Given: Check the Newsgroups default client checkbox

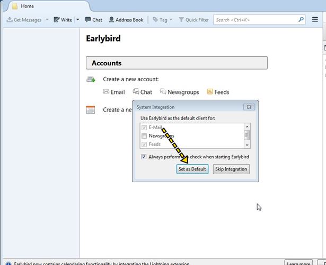Looking at the screenshot, I should tap(144, 136).
